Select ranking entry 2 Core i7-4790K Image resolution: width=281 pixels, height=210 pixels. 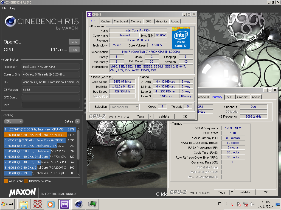(x=40, y=135)
